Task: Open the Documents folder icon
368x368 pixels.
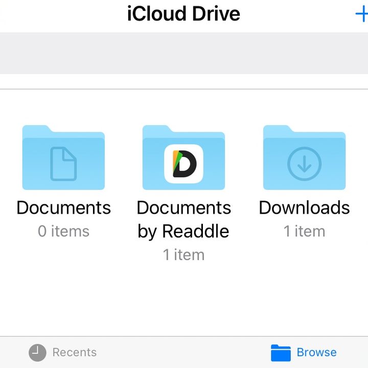Action: (63, 157)
